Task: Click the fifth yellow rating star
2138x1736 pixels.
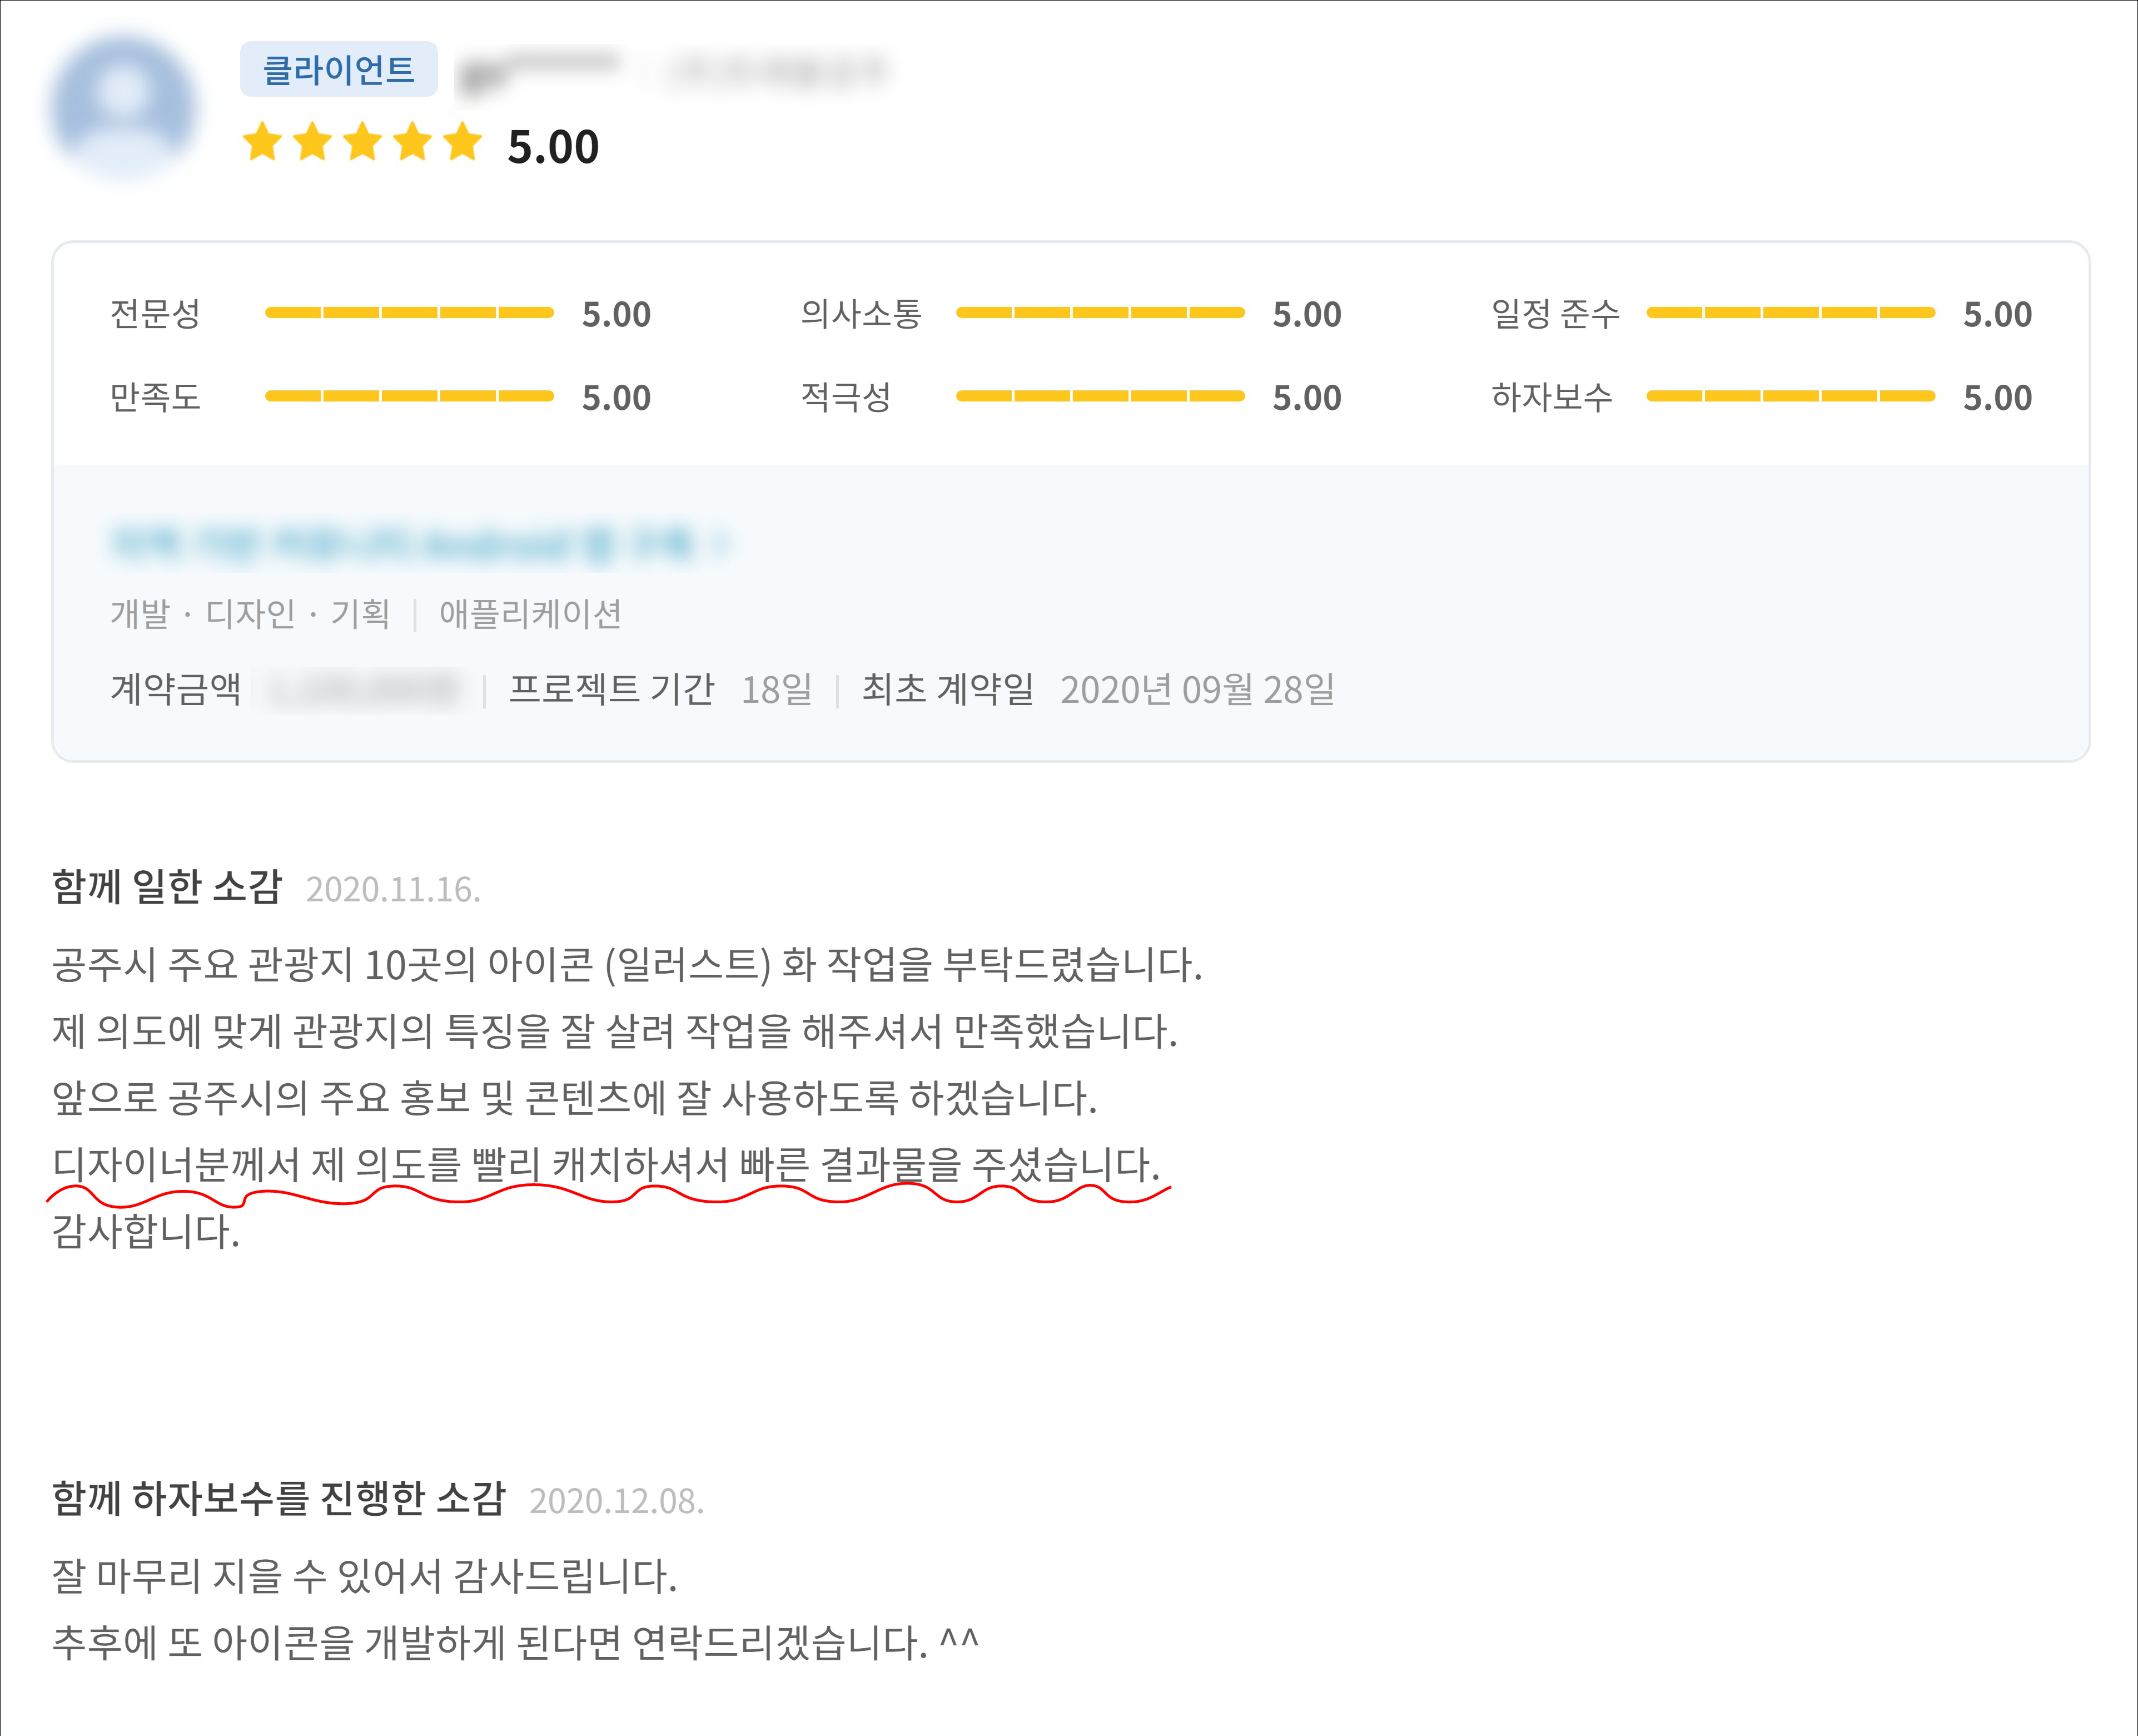Action: click(x=462, y=143)
